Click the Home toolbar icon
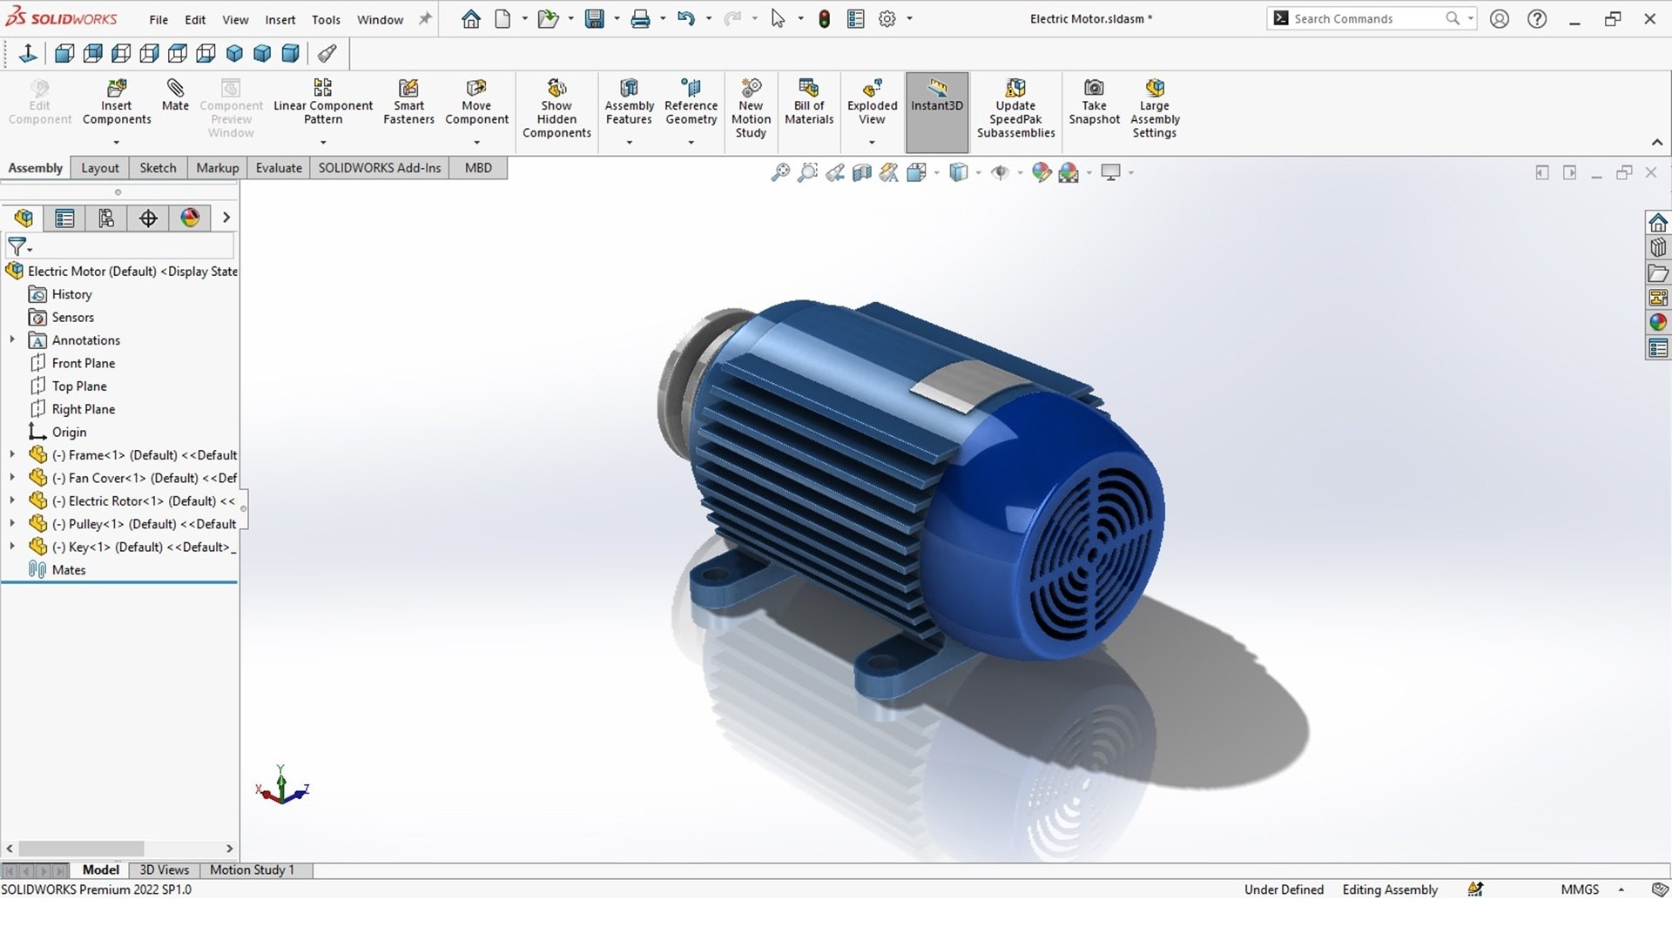Viewport: 1672px width, 940px height. [x=471, y=18]
